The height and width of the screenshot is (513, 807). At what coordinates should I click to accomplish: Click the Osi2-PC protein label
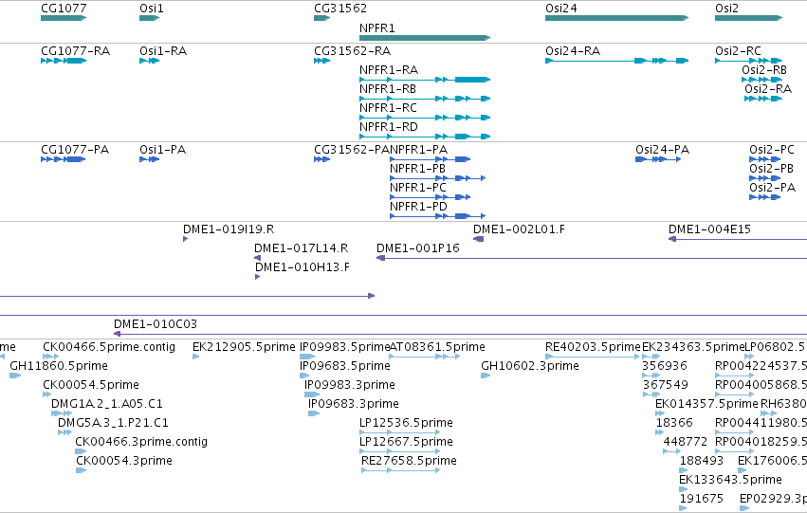pyautogui.click(x=772, y=150)
